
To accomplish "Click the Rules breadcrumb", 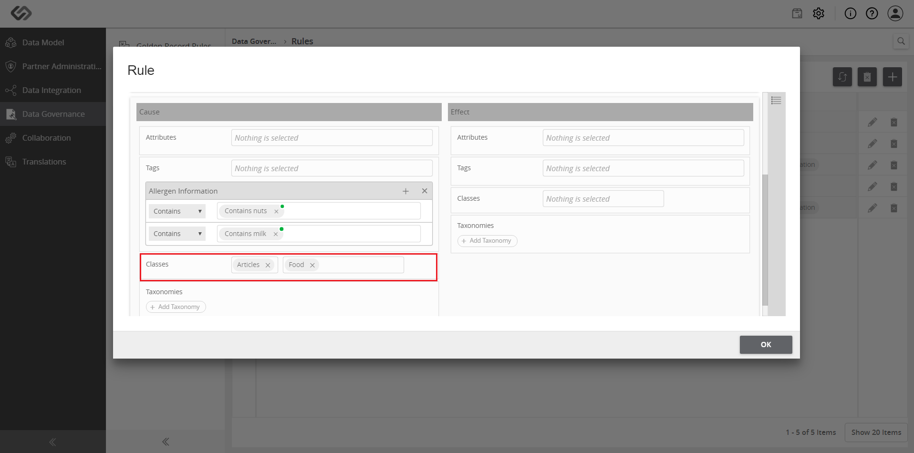I will [x=302, y=41].
